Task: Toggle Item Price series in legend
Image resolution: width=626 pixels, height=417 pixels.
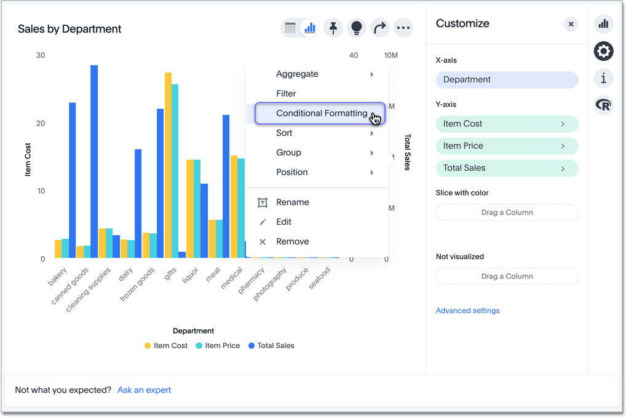Action: (x=218, y=346)
